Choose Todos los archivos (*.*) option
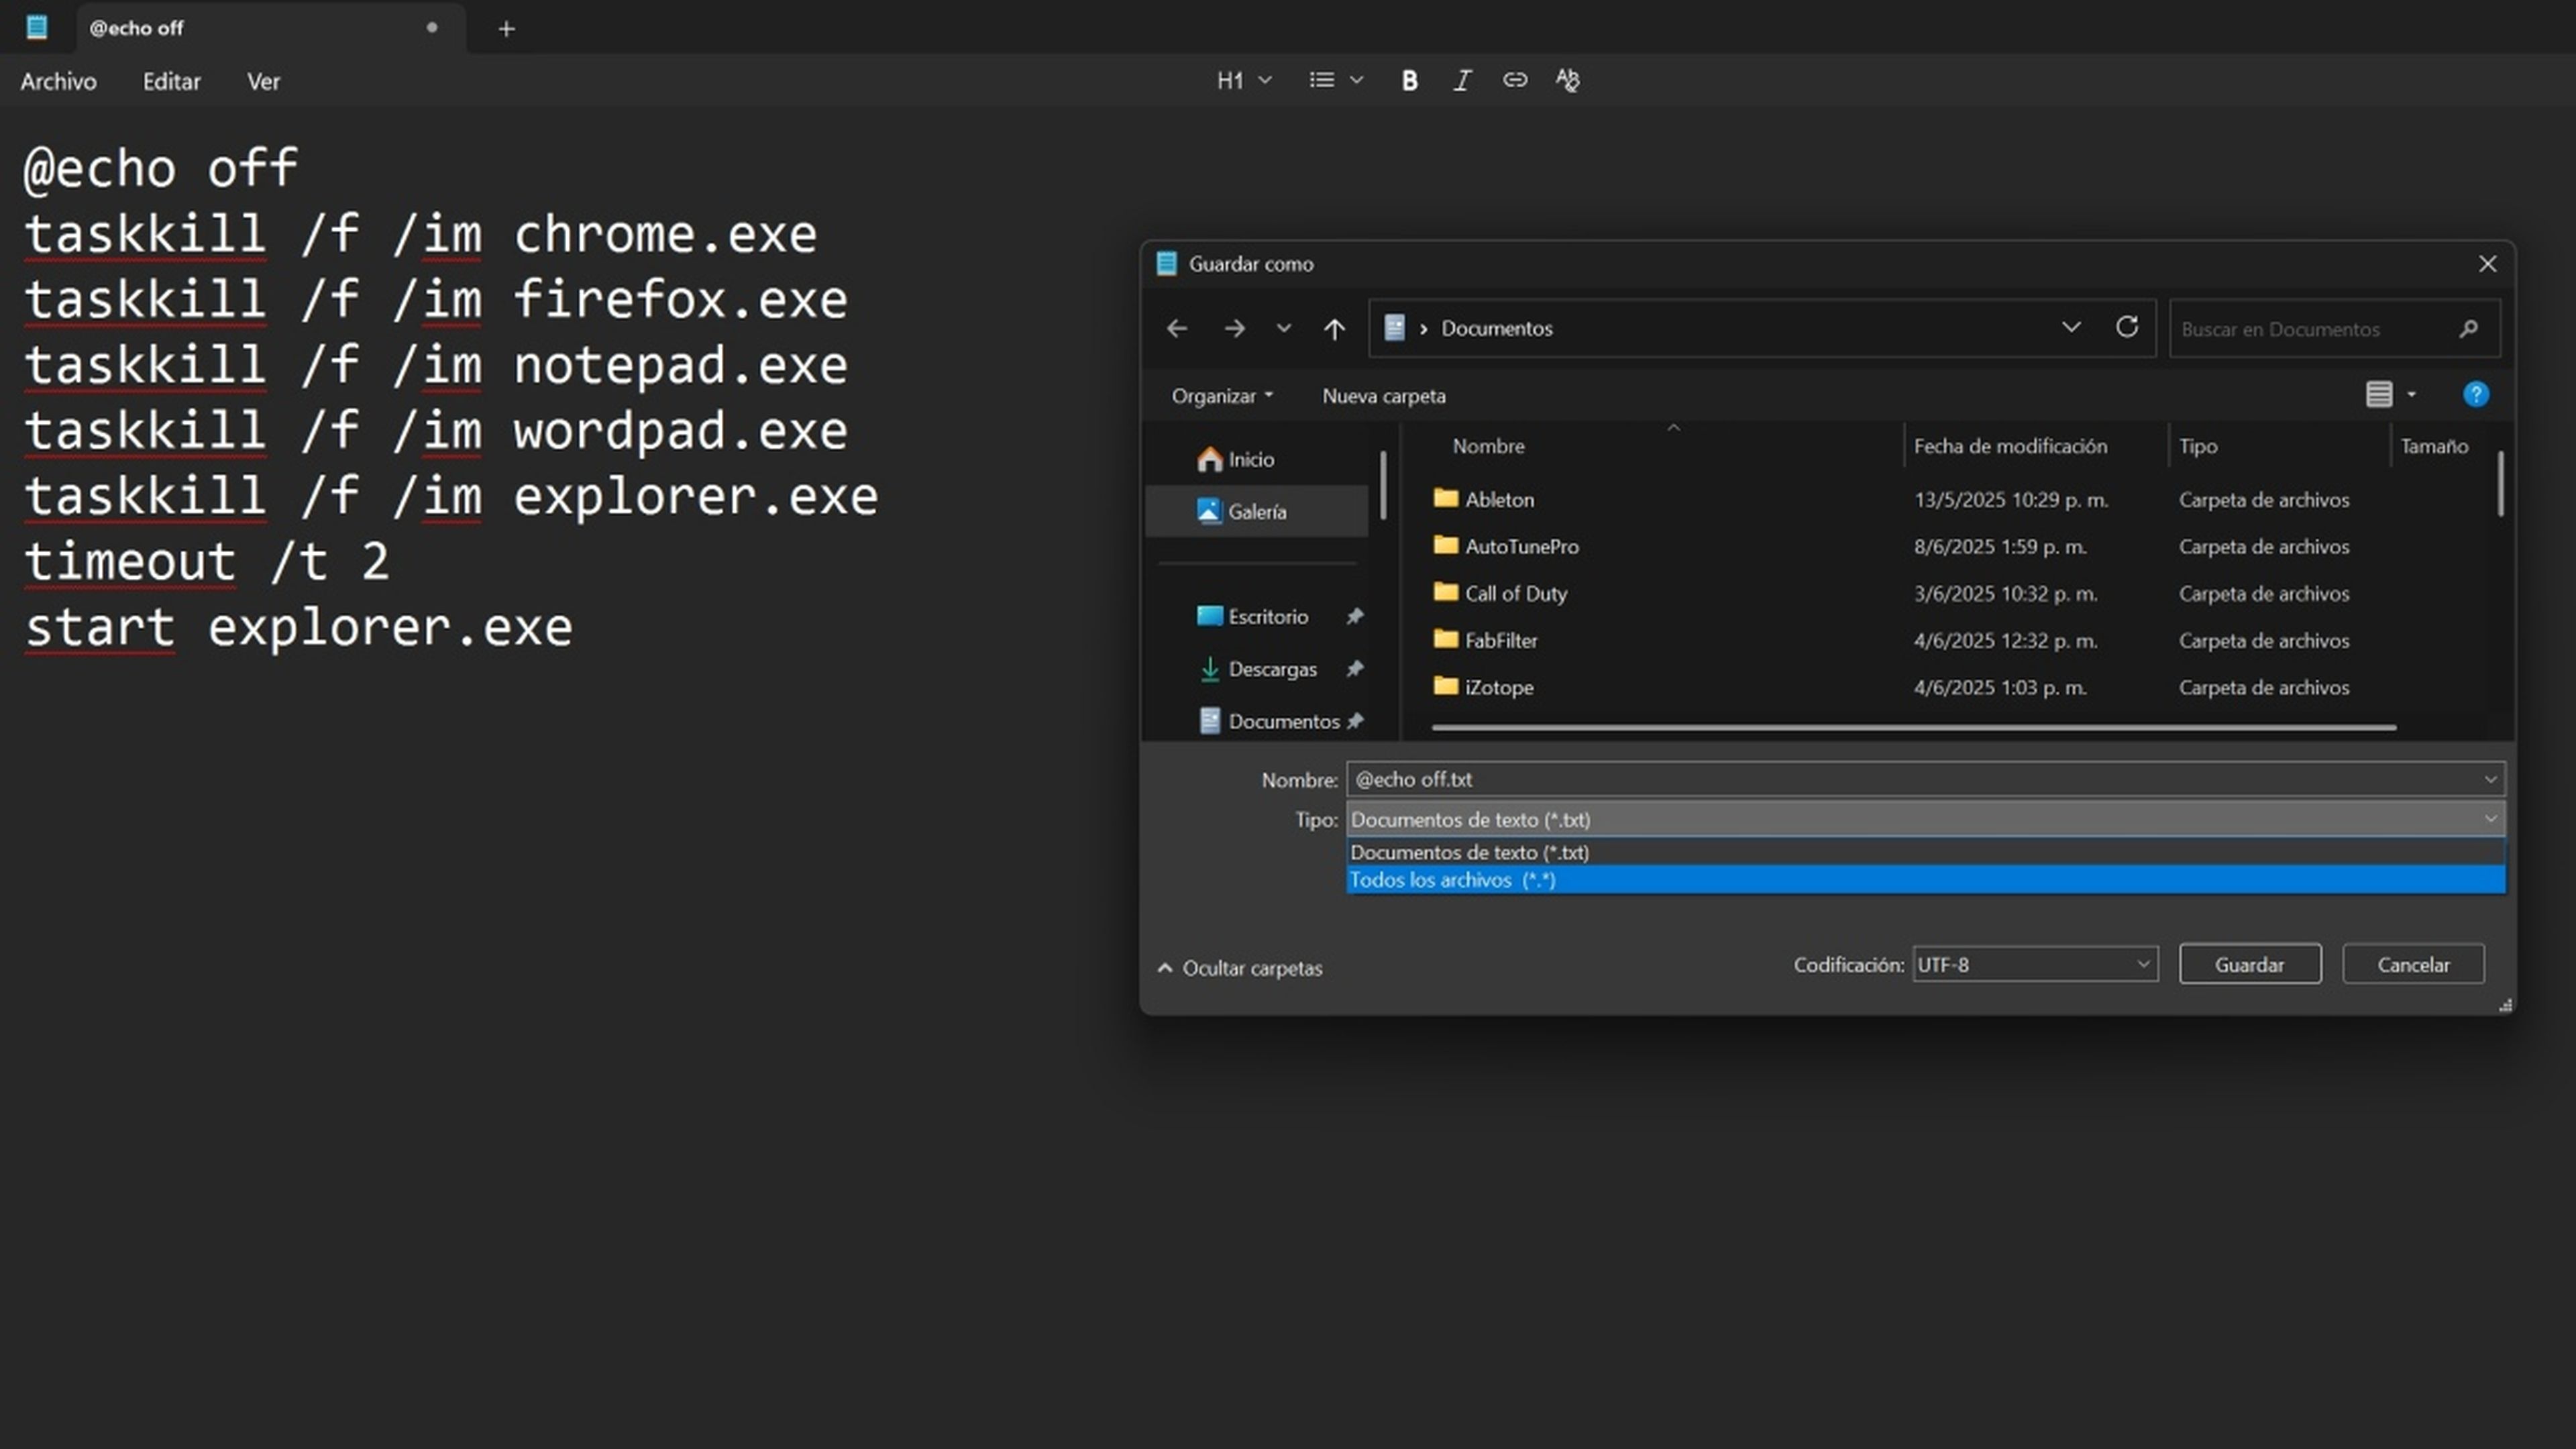Viewport: 2576px width, 1449px height. [1925, 880]
